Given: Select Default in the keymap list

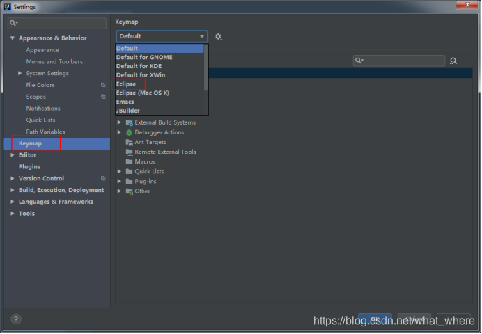Looking at the screenshot, I should 160,49.
